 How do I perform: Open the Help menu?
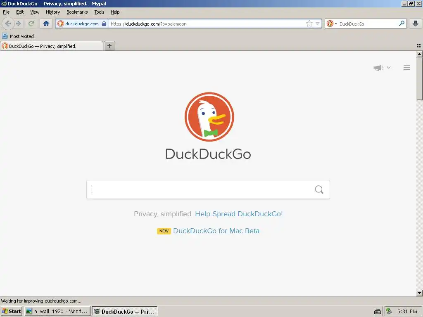coord(115,12)
